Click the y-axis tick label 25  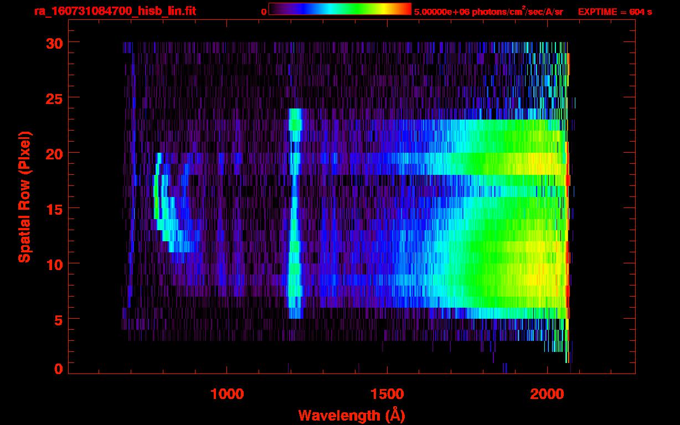pyautogui.click(x=54, y=98)
